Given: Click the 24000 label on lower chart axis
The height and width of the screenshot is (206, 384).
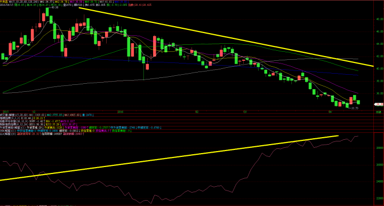Looking at the screenshot, I should 380,181.
